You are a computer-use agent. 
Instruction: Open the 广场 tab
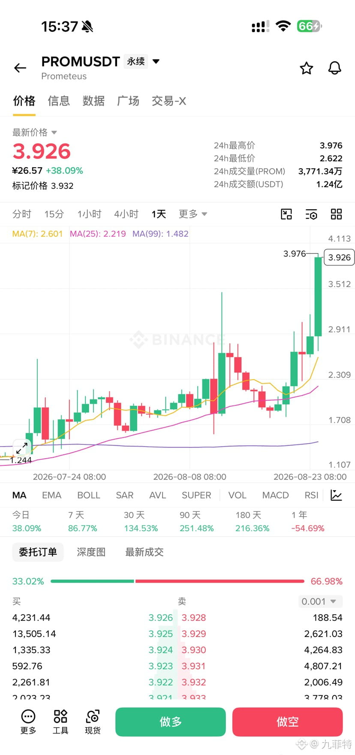[128, 101]
